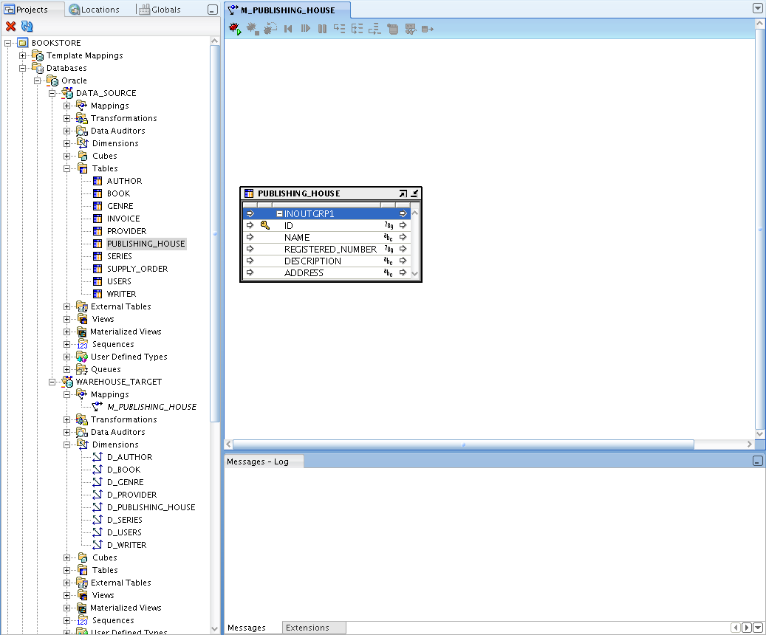The width and height of the screenshot is (766, 635).
Task: Select the M_PUBLISHING_HOUSE editor tab
Action: [287, 10]
